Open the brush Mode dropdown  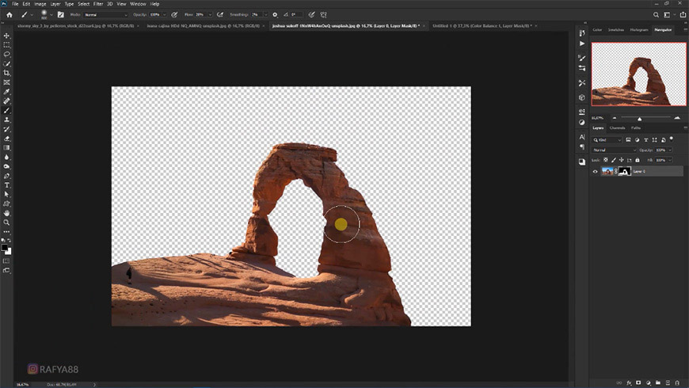click(105, 14)
